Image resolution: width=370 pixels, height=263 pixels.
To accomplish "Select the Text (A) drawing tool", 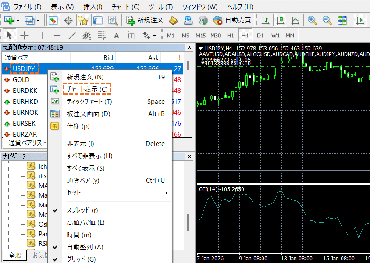I will coord(116,35).
